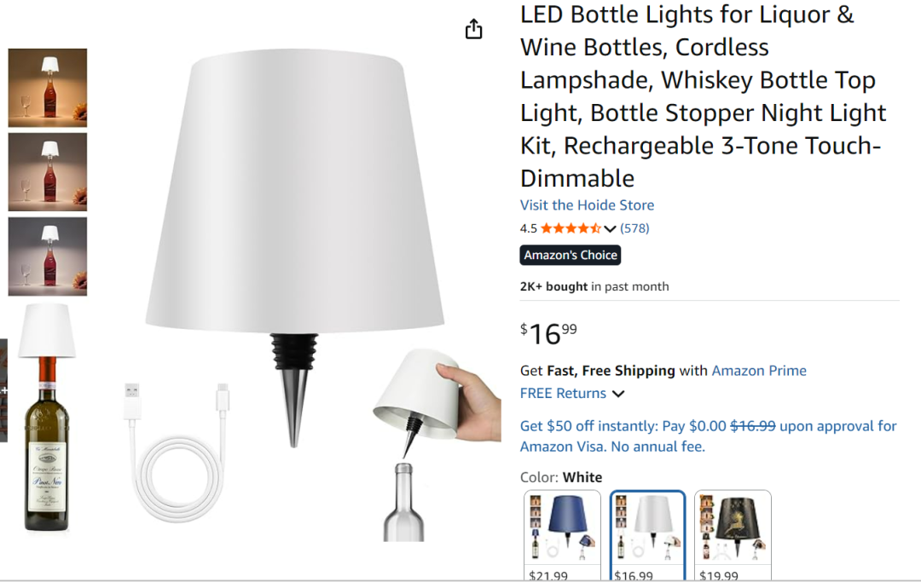This screenshot has height=582, width=921.
Task: Open the 578 reviews link
Action: point(634,228)
